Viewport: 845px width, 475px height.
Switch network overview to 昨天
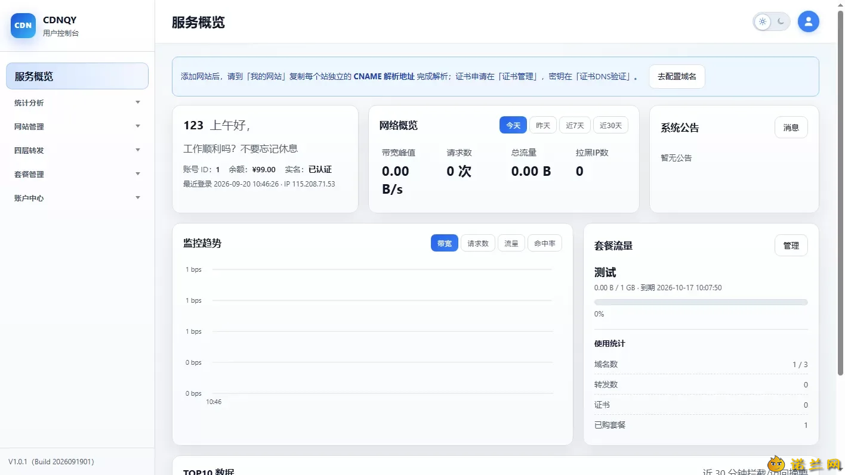tap(543, 125)
